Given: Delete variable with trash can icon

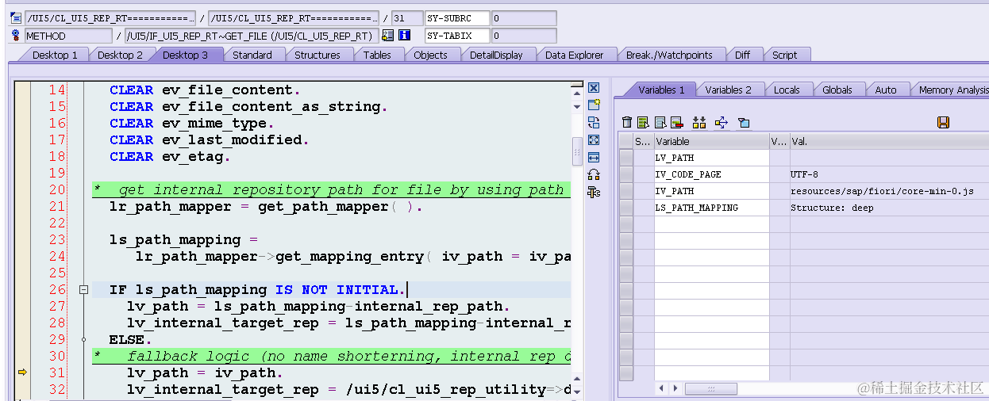Looking at the screenshot, I should pyautogui.click(x=627, y=122).
